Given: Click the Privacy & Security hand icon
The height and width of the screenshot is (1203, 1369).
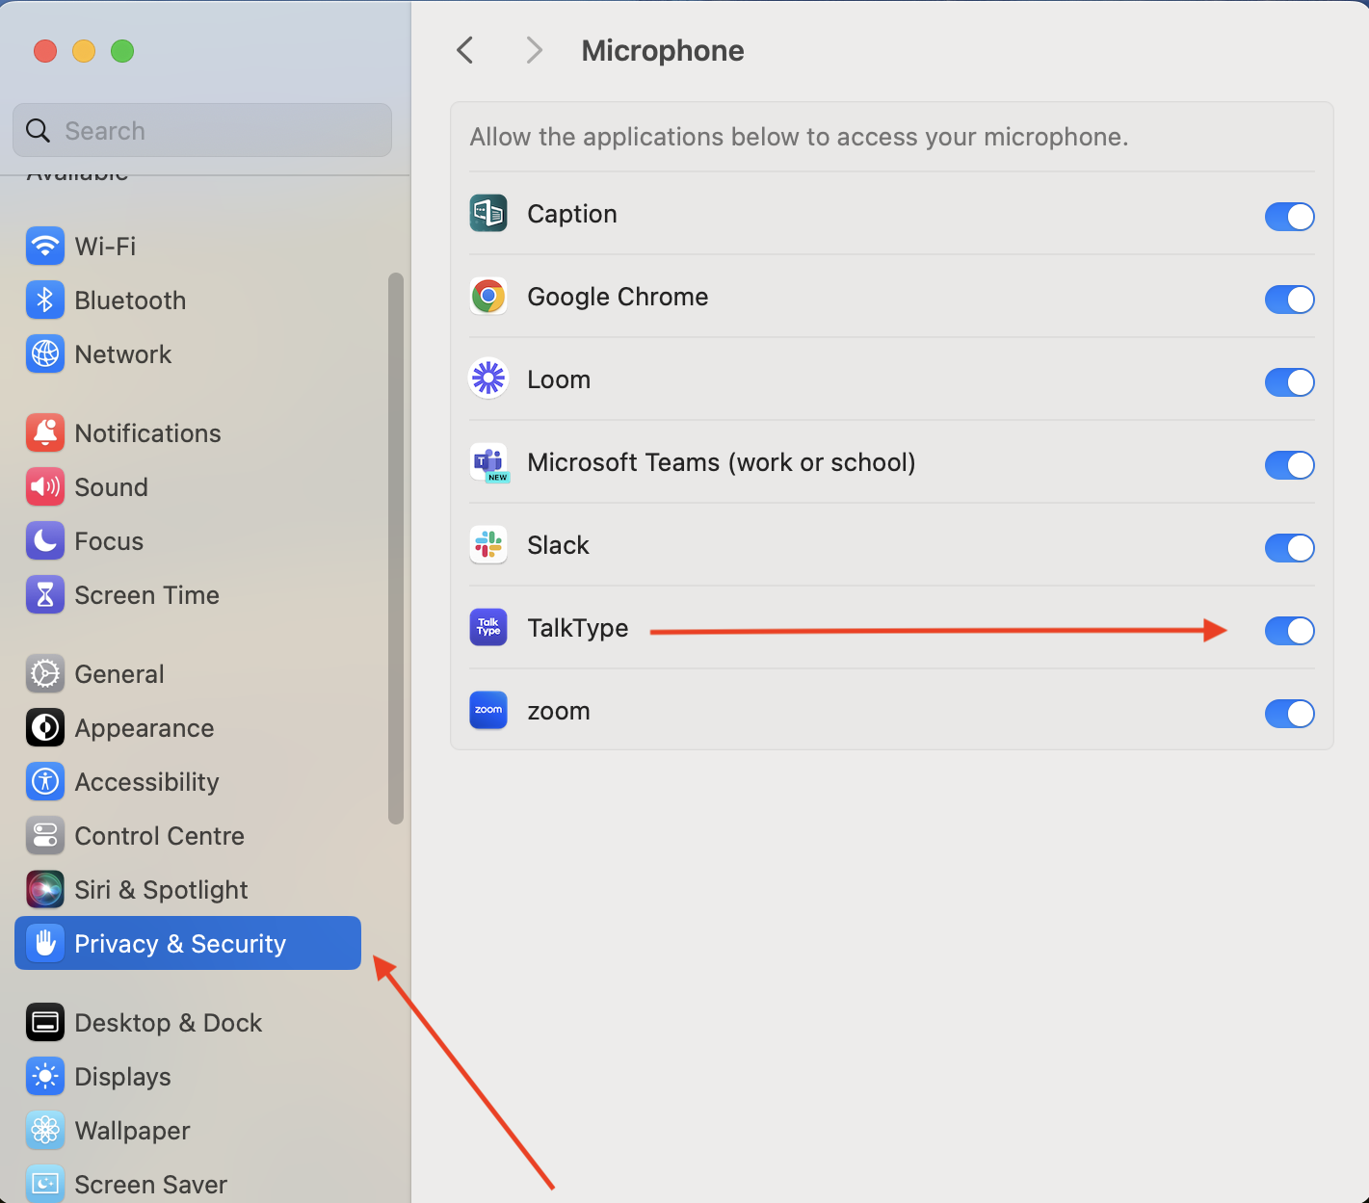Looking at the screenshot, I should (45, 944).
